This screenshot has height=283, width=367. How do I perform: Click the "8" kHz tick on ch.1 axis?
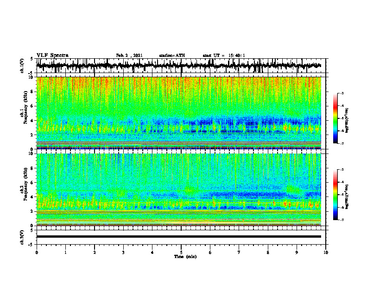click(32, 92)
